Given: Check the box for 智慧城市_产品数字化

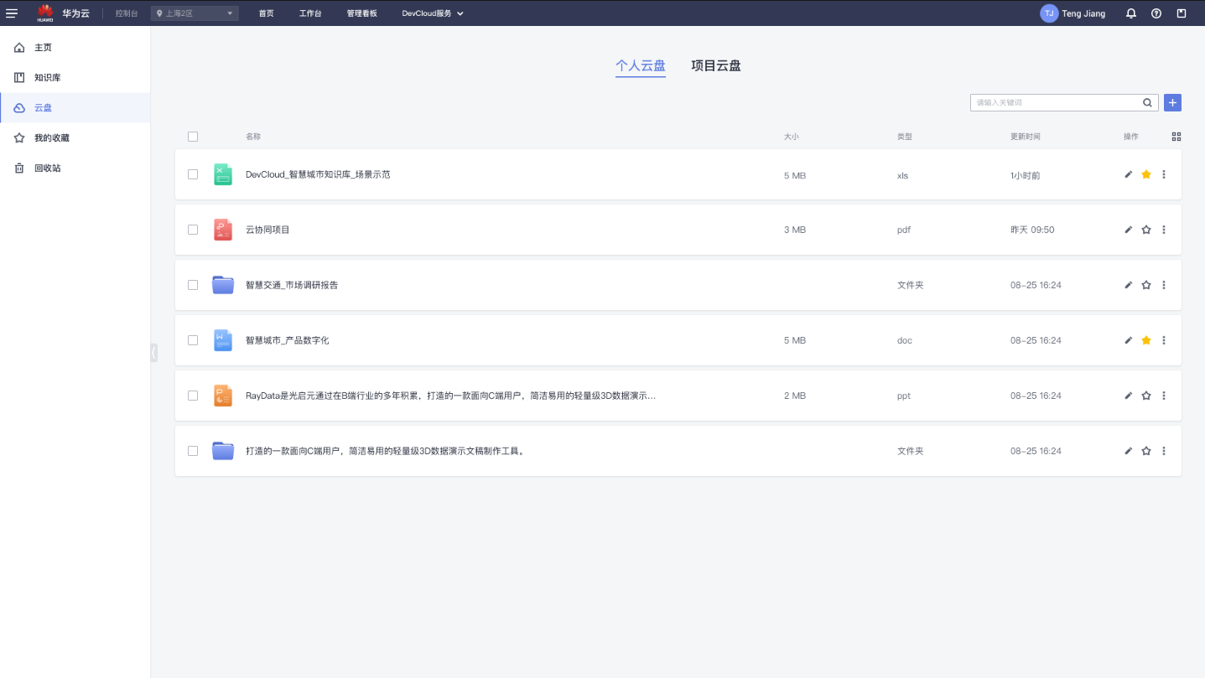Looking at the screenshot, I should [x=193, y=340].
